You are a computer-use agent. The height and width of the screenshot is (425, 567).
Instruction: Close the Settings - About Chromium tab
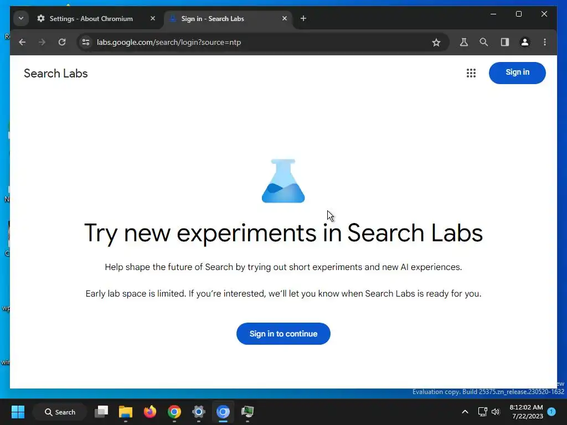pos(153,18)
